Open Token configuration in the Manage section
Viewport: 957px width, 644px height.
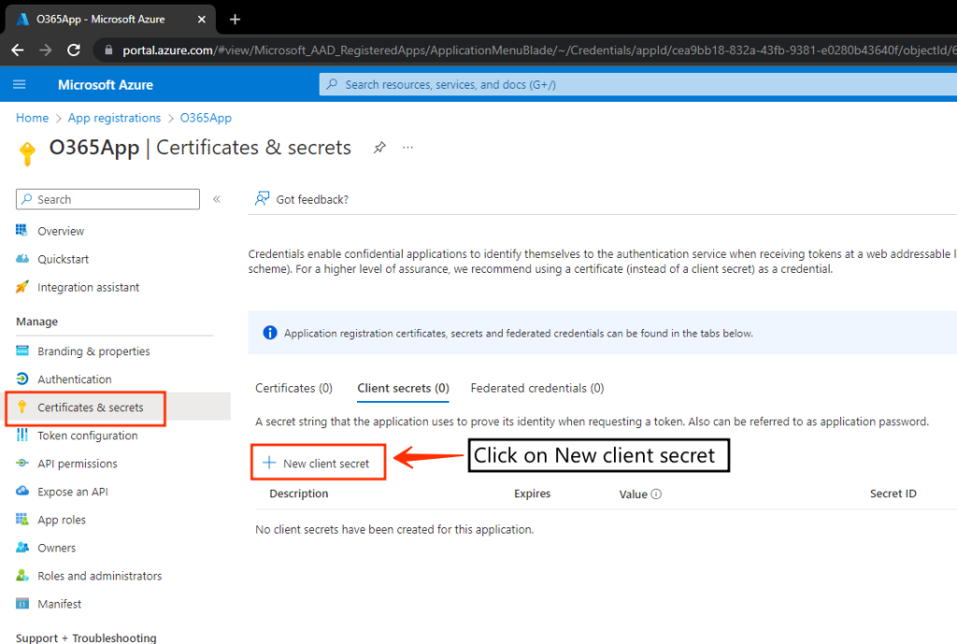click(87, 436)
